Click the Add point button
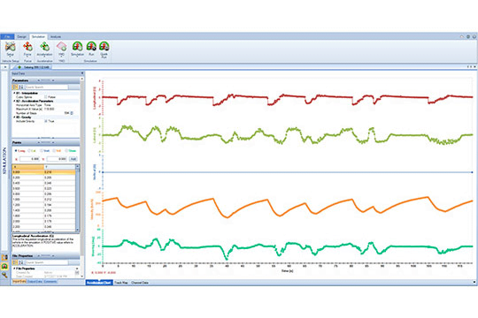 click(73, 159)
